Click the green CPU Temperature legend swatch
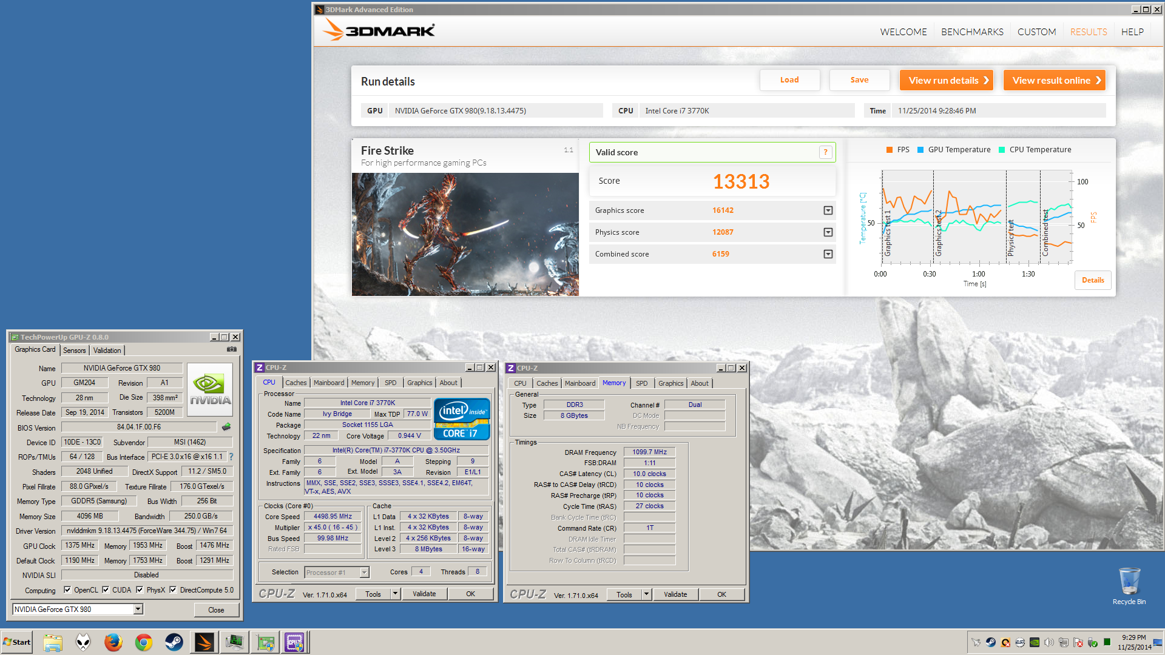This screenshot has height=655, width=1165. [x=1002, y=150]
